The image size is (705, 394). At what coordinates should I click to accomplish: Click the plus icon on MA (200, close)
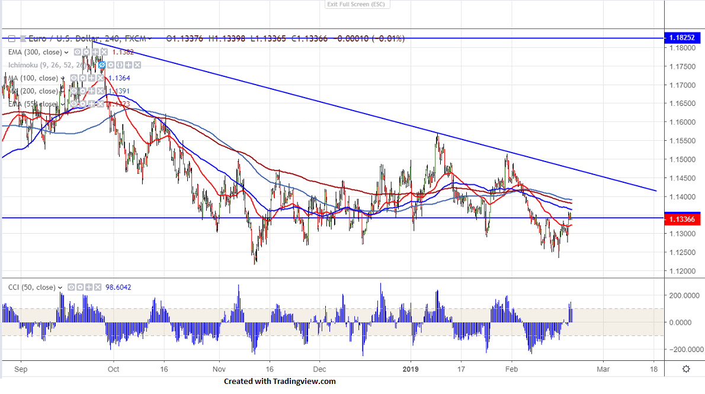click(91, 91)
